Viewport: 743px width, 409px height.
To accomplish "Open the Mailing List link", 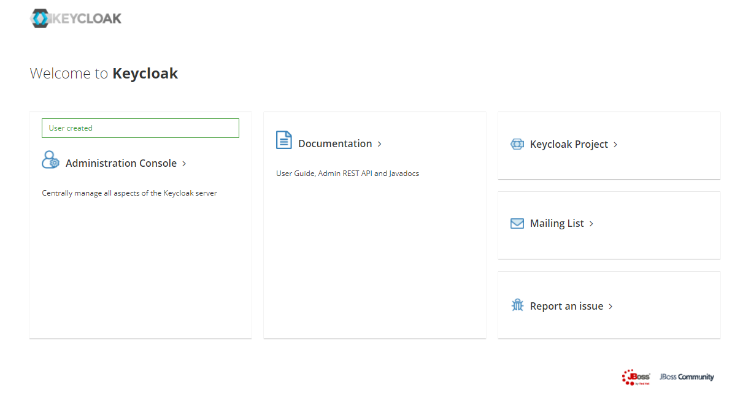I will coord(556,223).
